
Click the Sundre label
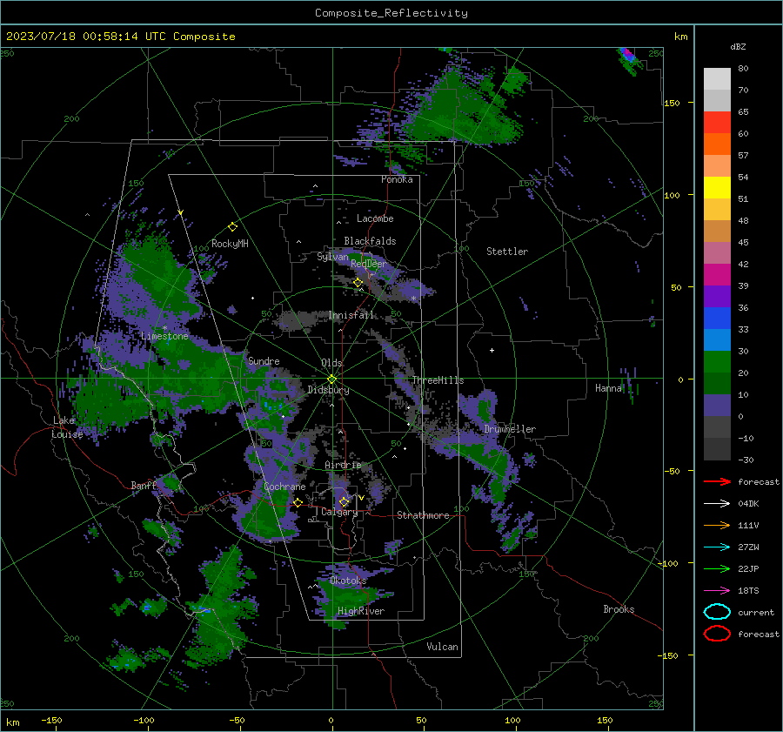pos(264,360)
